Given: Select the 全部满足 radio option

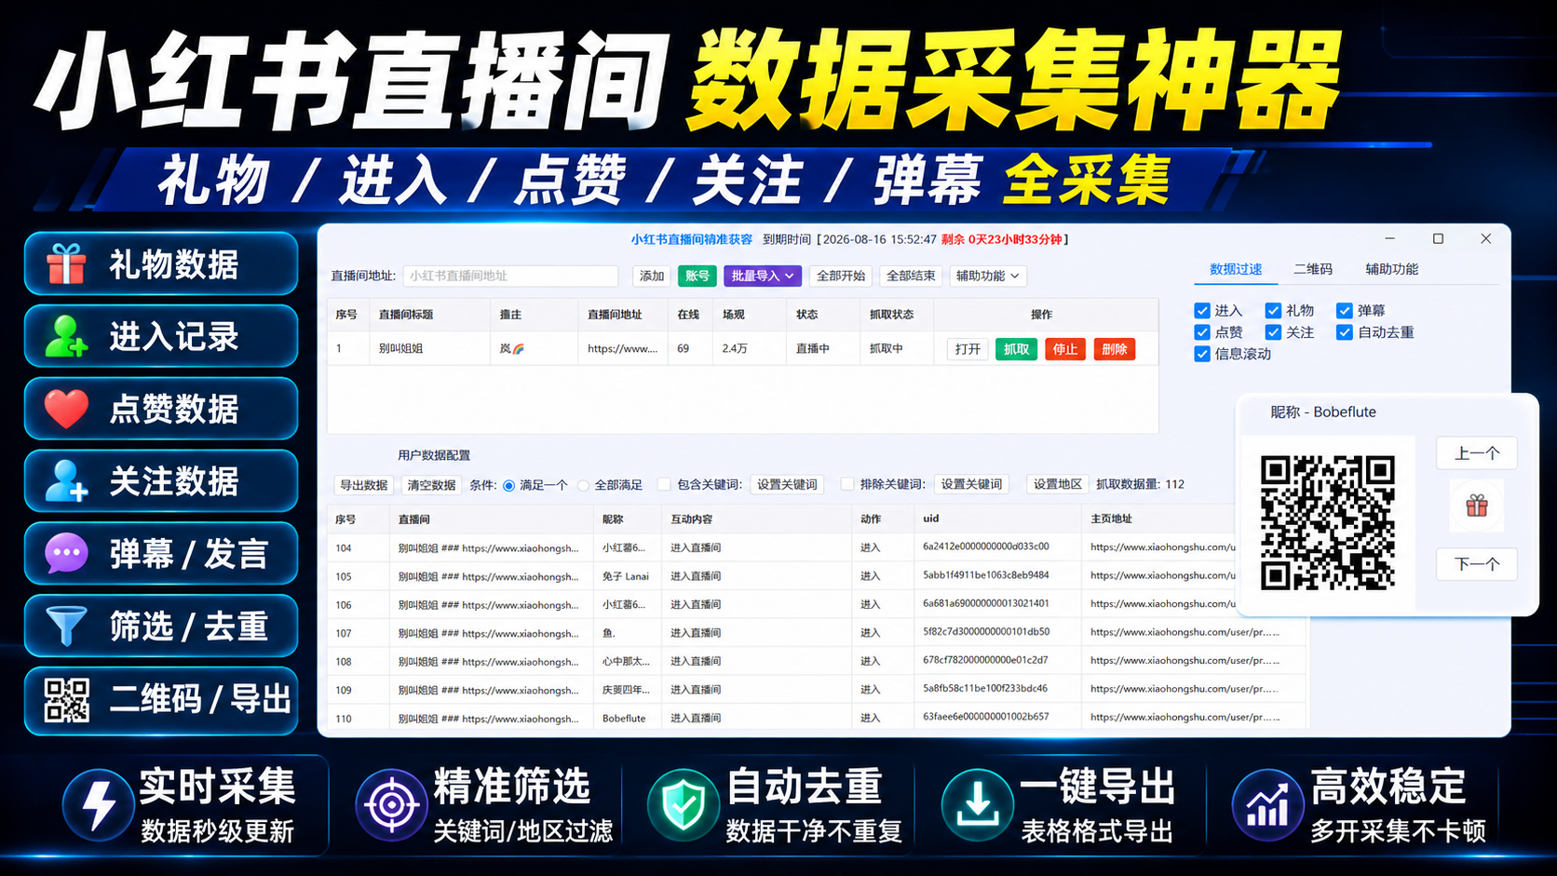Looking at the screenshot, I should [584, 485].
